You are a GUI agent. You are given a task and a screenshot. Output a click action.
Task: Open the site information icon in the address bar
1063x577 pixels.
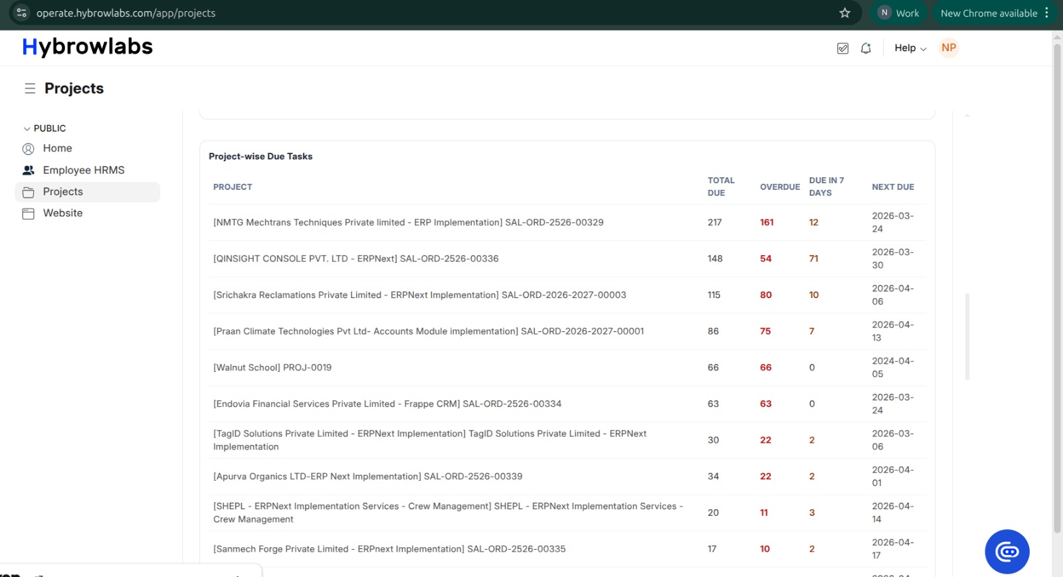(x=21, y=13)
